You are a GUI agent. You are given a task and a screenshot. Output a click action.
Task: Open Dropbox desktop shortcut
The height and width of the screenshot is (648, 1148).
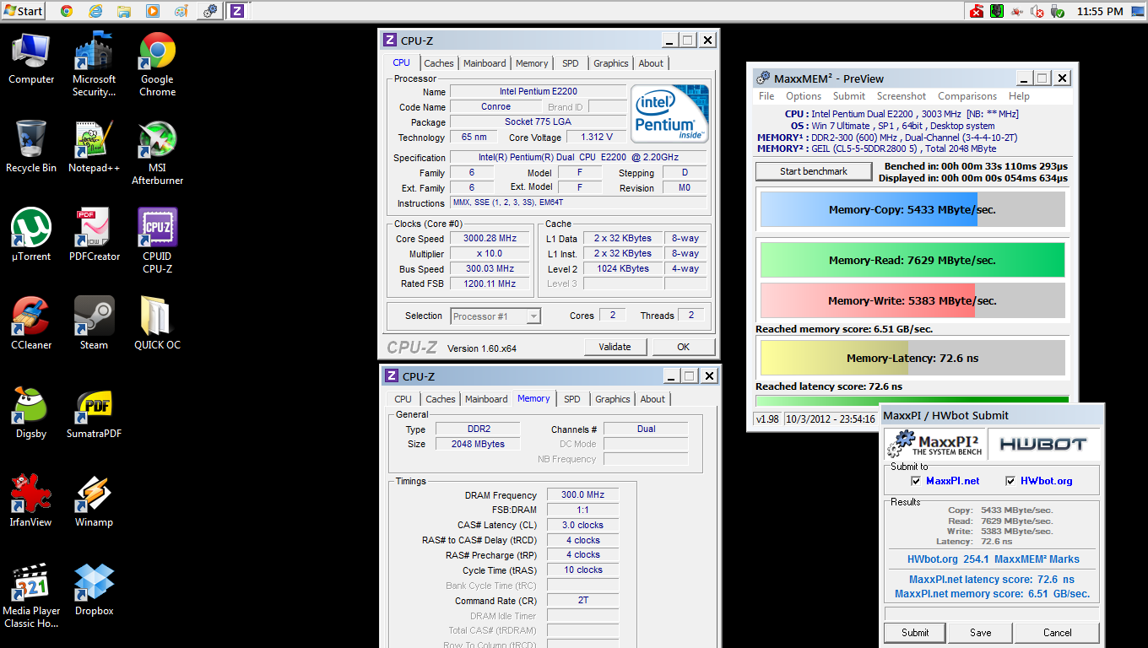tap(94, 590)
